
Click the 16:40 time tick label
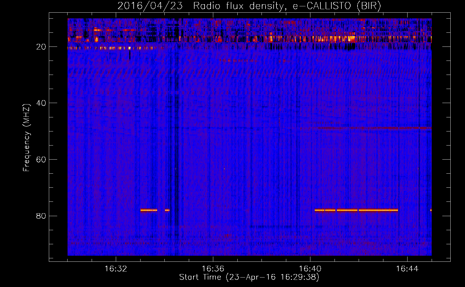click(310, 269)
